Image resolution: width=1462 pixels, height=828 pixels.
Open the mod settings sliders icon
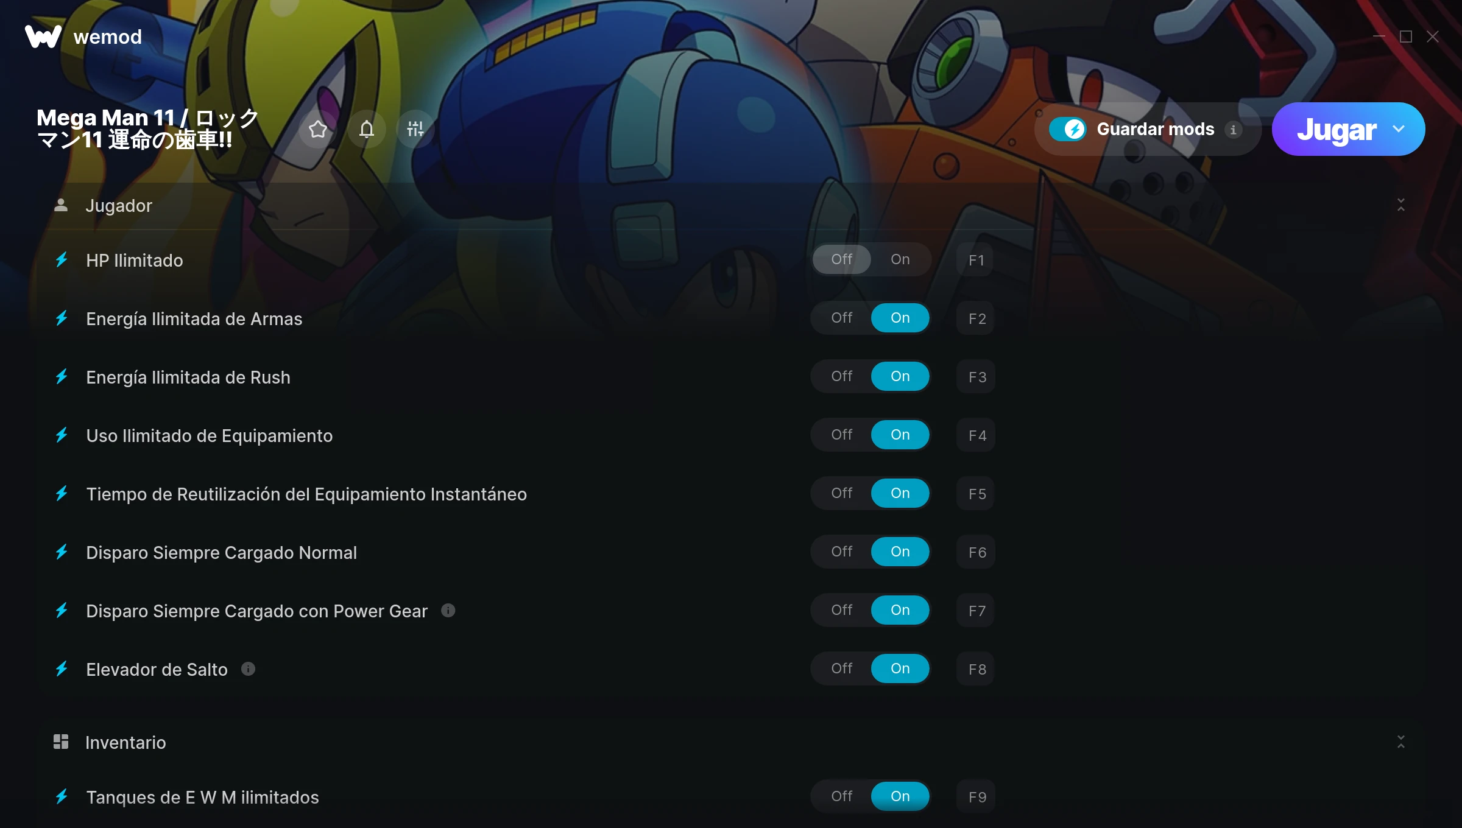tap(415, 129)
